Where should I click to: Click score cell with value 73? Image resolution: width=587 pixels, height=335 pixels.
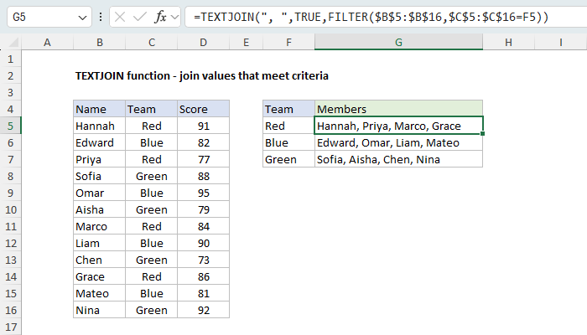[x=203, y=260]
